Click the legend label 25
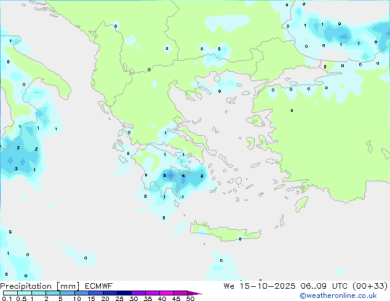This screenshot has height=301, width=390. point(119,299)
